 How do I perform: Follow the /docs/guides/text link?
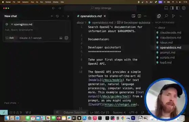tap(115, 96)
